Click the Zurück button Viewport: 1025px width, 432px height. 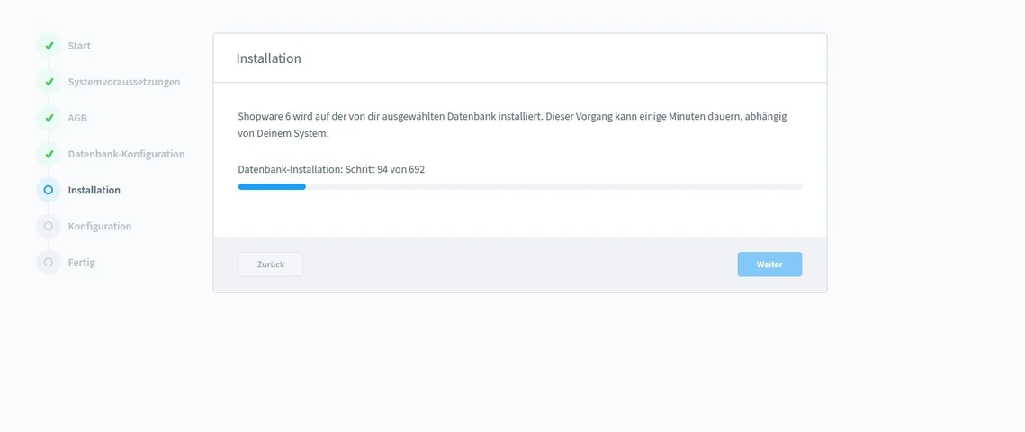click(271, 265)
